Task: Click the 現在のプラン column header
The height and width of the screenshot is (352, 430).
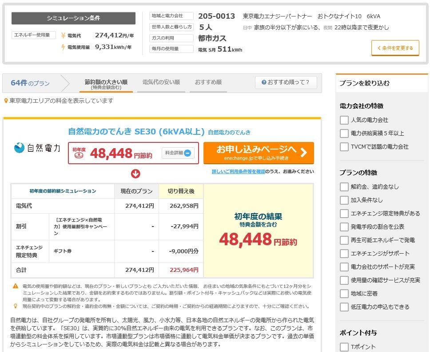Action: coord(136,191)
